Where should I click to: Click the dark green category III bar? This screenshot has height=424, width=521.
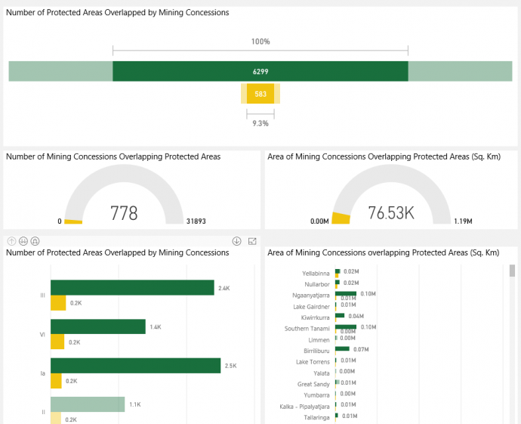132,288
